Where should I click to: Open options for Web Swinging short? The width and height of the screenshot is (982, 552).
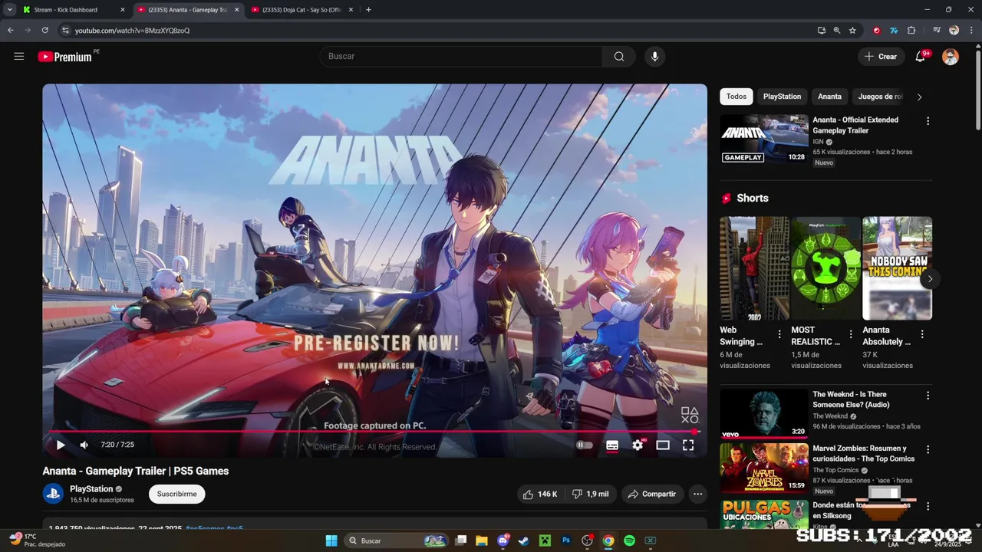(x=779, y=334)
